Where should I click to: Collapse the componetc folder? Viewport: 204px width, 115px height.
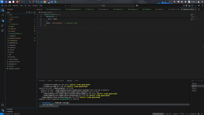pos(21,45)
